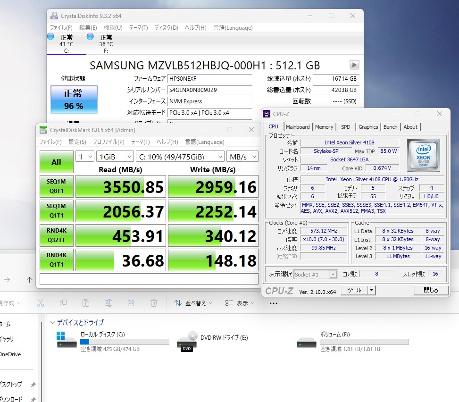Click the Paste icon in Explorer toolbar
This screenshot has height=402, width=459.
point(86,303)
